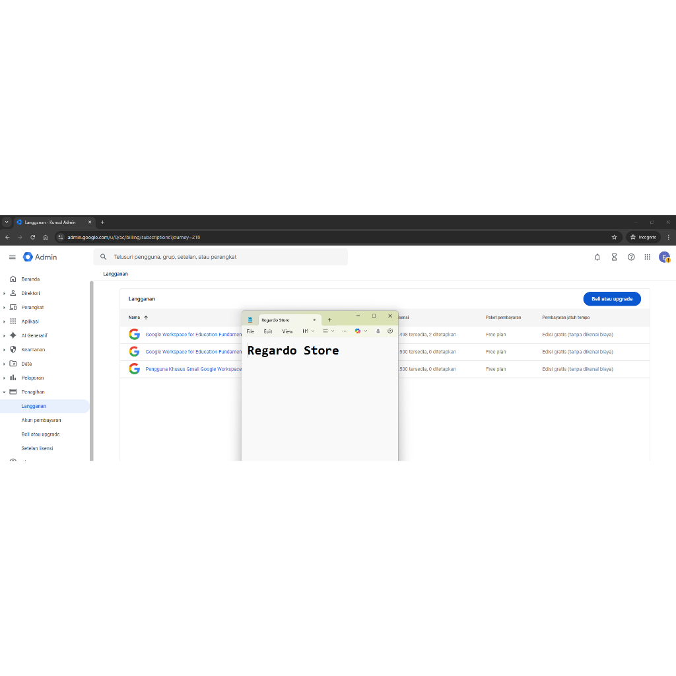
Task: Toggle the Admin navigation menu hamburger
Action: click(12, 257)
